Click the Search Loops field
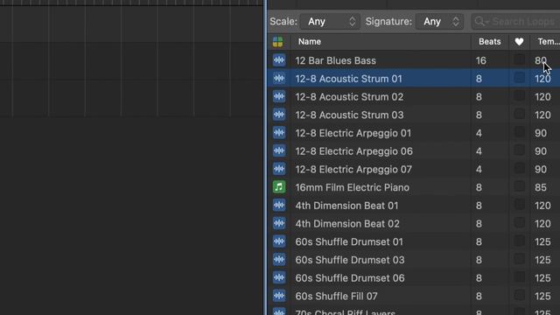The image size is (560, 315). (515, 21)
